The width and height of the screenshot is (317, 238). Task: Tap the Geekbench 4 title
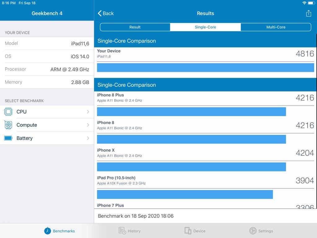tap(47, 13)
